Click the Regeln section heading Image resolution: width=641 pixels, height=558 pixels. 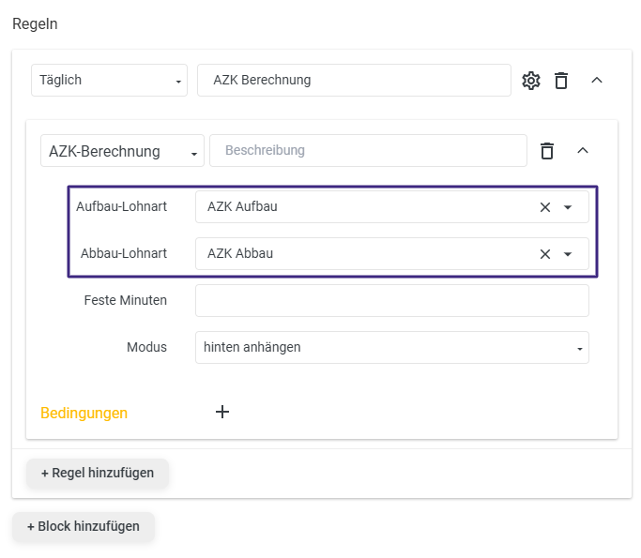[x=35, y=24]
